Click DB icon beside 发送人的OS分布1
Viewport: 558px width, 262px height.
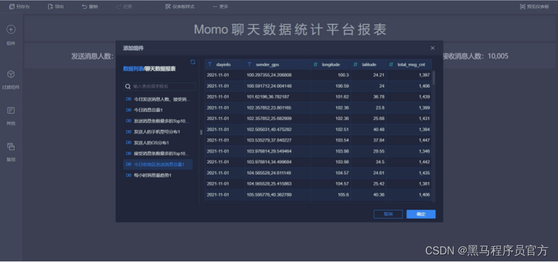(x=129, y=142)
